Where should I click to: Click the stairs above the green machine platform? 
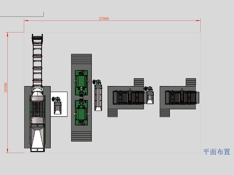click(x=81, y=62)
